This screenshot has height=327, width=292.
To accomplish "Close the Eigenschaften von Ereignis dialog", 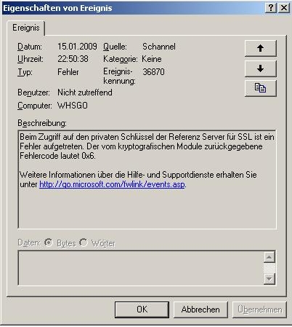I will [284, 8].
